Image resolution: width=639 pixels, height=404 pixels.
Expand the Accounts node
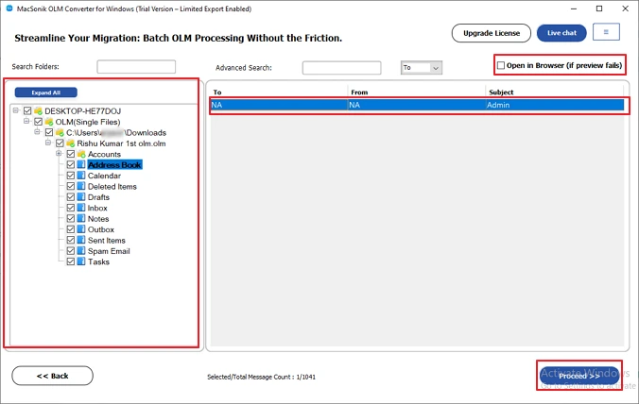pos(59,153)
